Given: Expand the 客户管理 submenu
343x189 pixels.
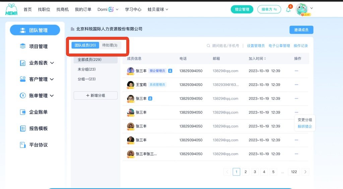Looking at the screenshot, I should (x=52, y=79).
